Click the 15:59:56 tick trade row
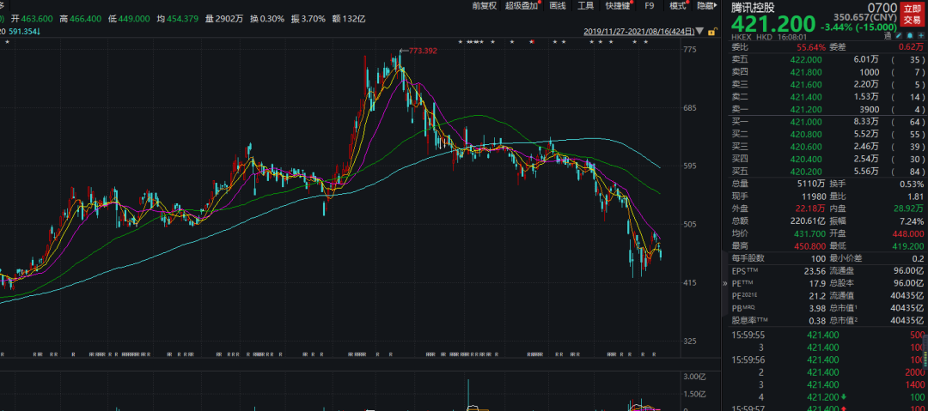This screenshot has height=411, width=928. tap(828, 360)
